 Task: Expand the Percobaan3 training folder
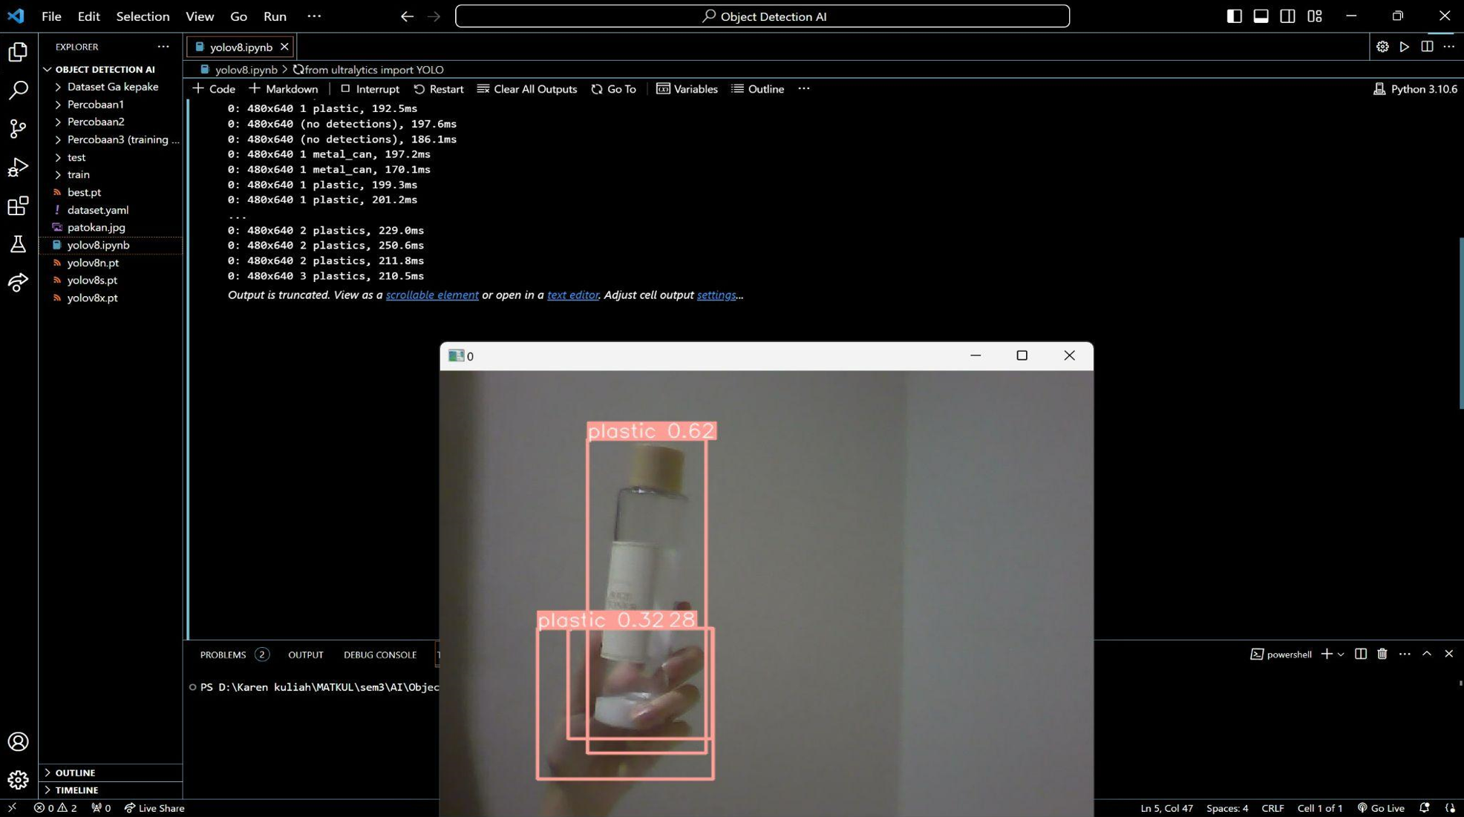111,140
